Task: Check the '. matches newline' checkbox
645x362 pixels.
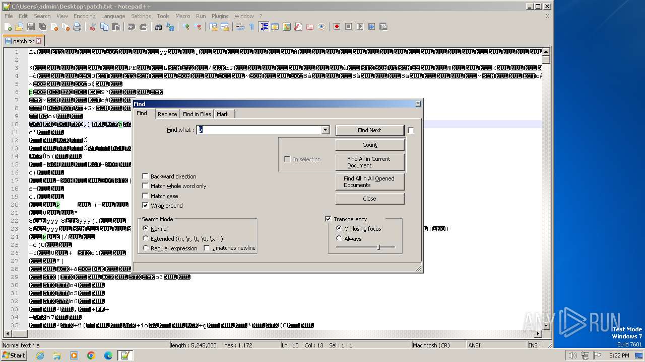Action: coord(207,248)
